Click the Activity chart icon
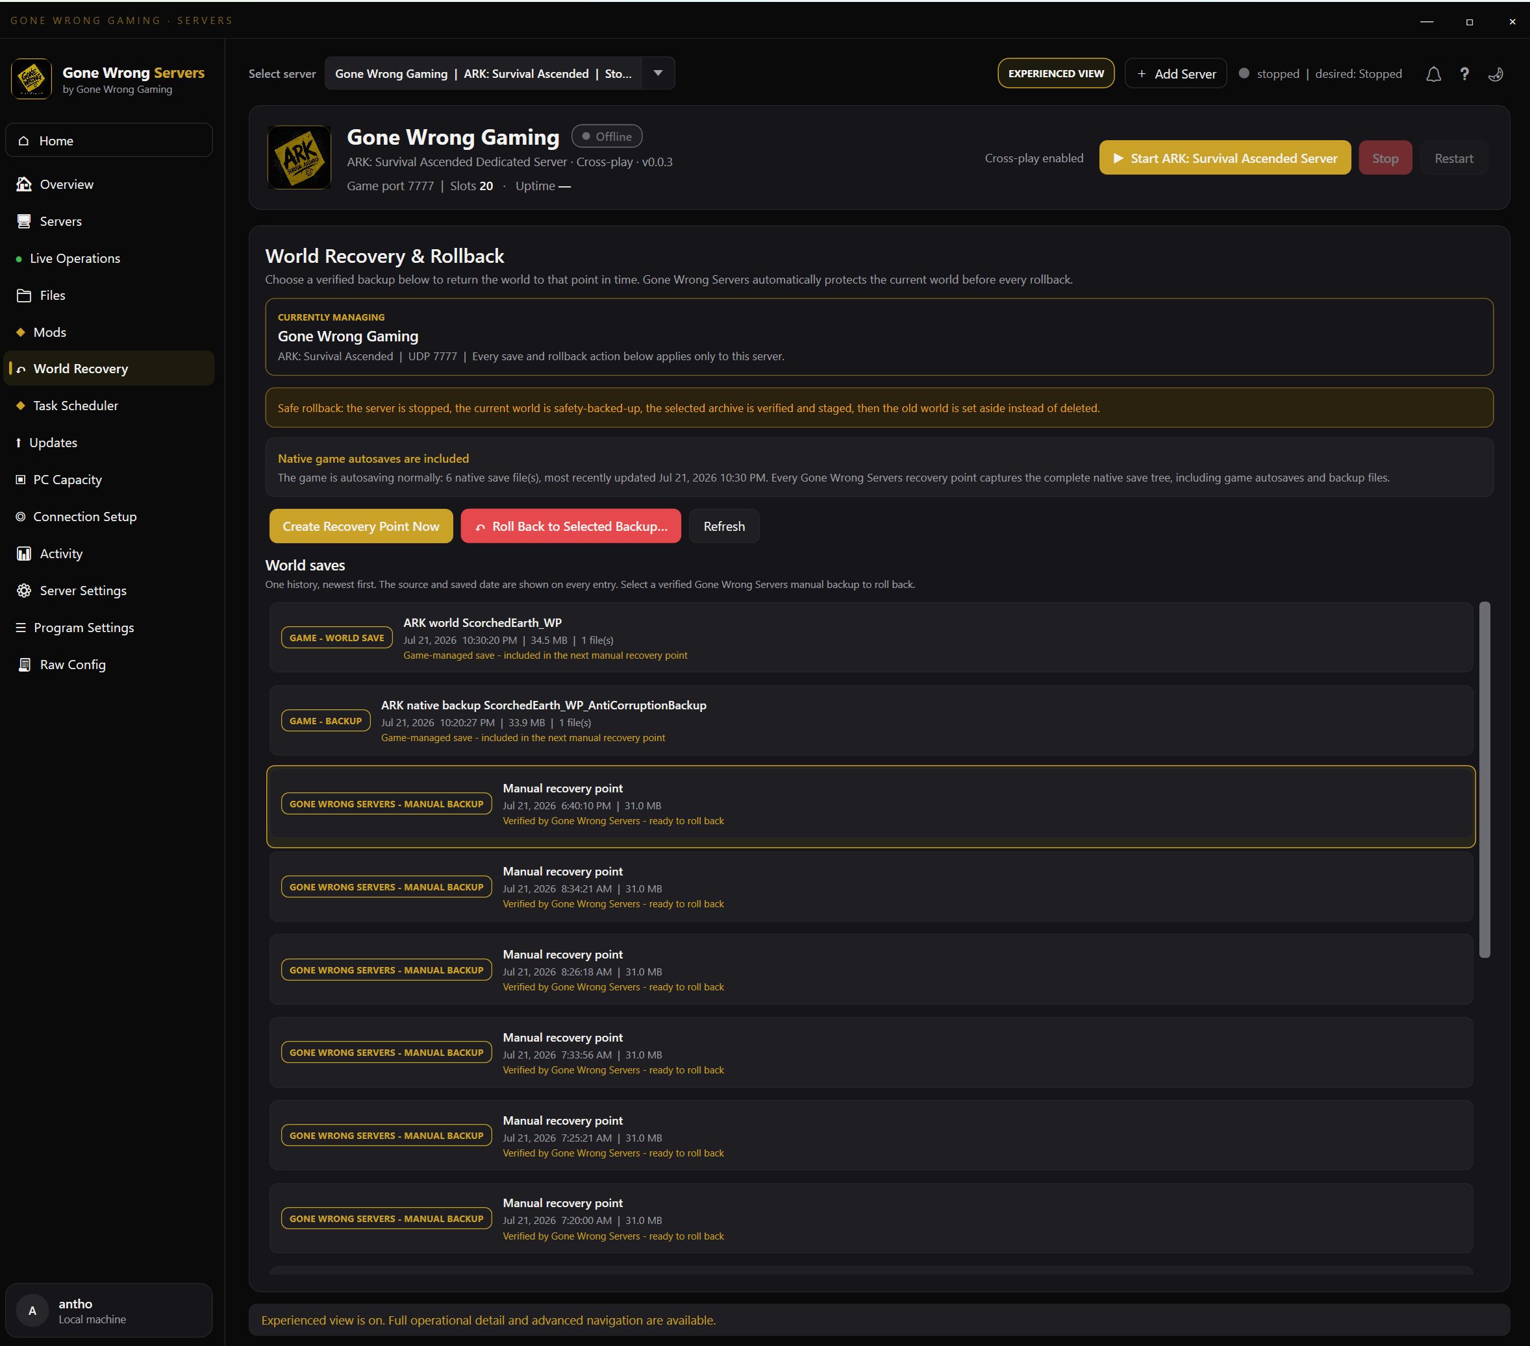 point(24,554)
